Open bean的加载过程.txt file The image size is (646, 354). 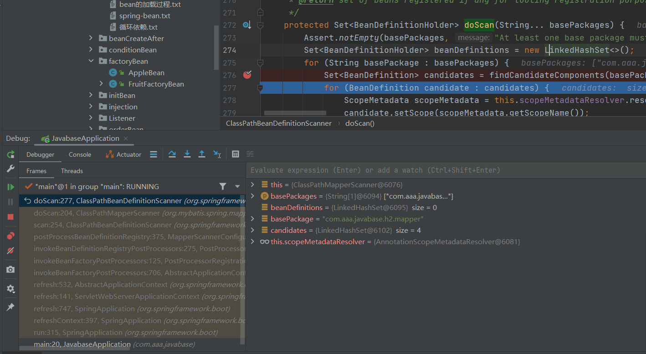(150, 4)
